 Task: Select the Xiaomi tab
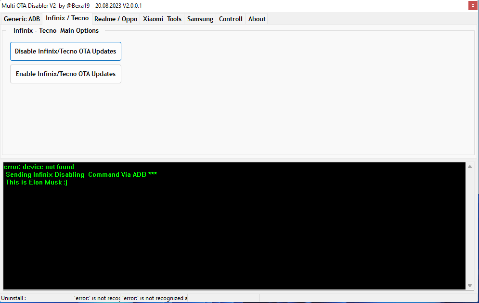click(153, 19)
